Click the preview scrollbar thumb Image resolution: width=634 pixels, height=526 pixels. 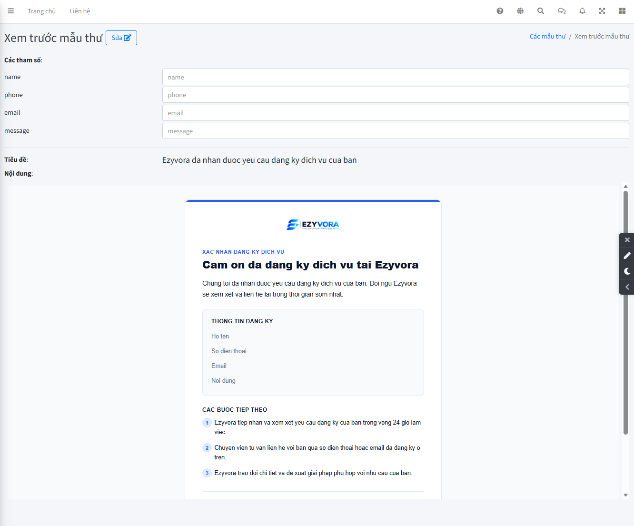(x=625, y=313)
